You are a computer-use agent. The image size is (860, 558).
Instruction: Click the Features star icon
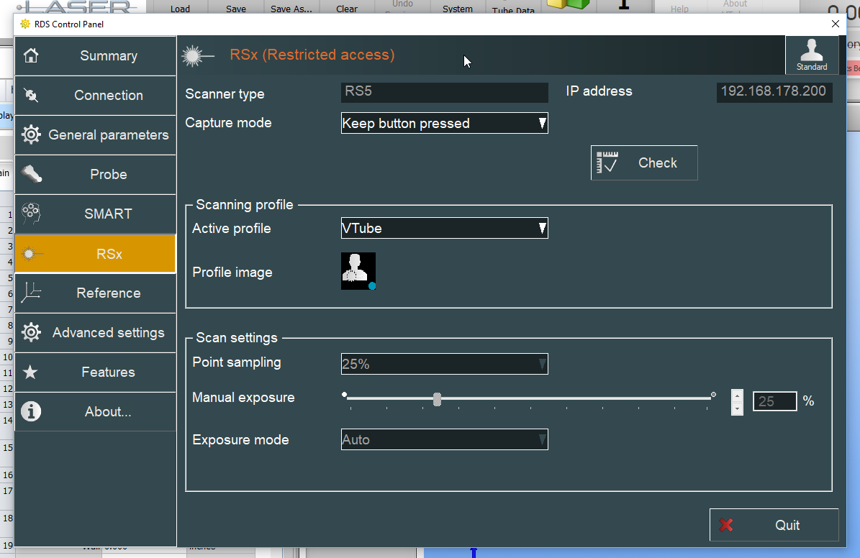31,372
